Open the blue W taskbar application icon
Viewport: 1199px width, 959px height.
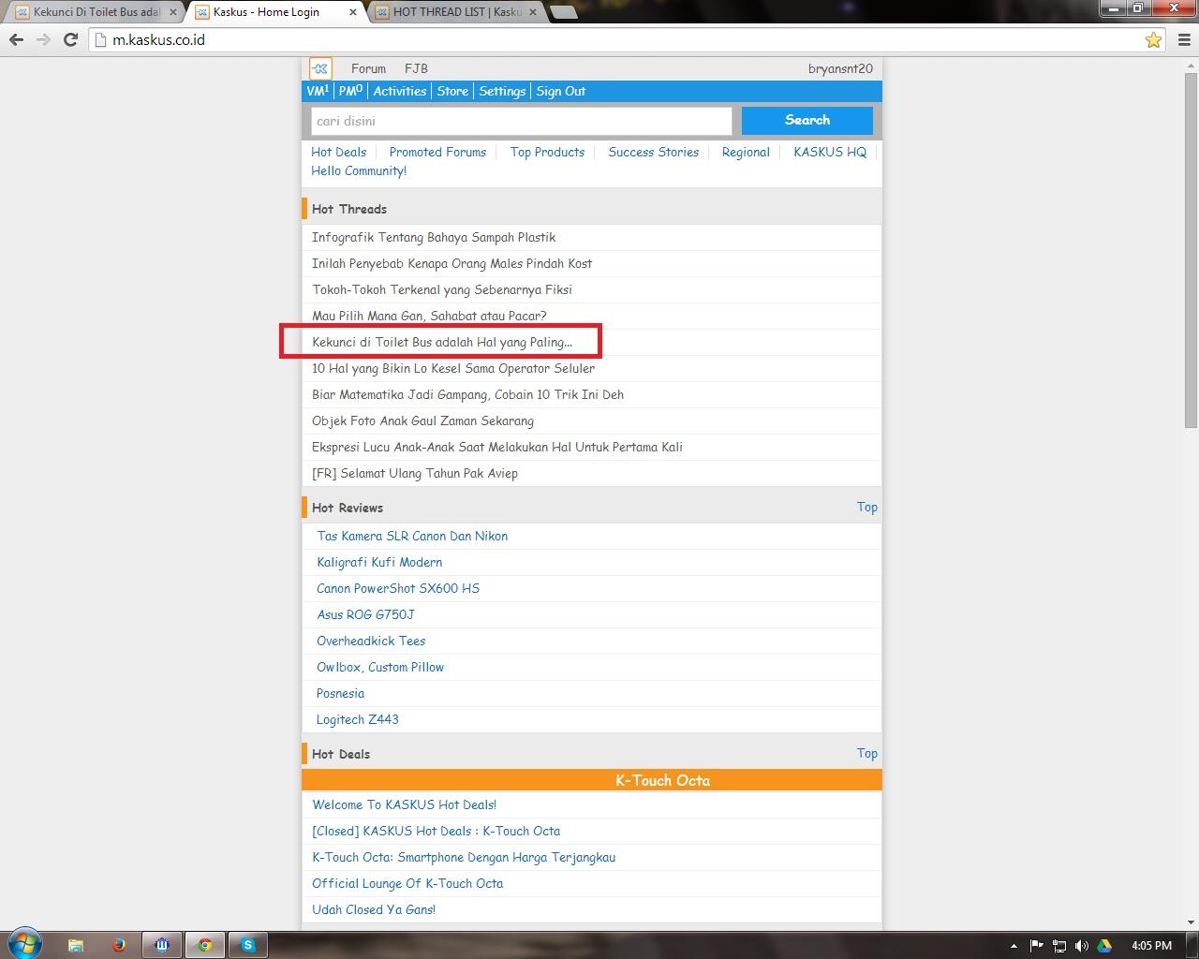[162, 945]
